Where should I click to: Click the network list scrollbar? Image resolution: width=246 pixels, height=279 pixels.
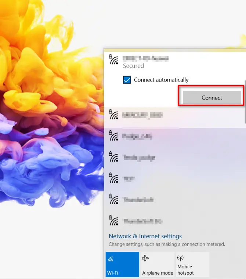point(245,102)
